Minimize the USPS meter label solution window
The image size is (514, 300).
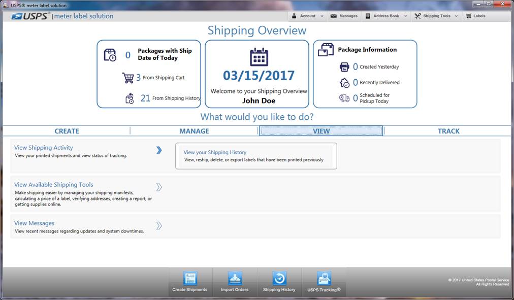478,4
